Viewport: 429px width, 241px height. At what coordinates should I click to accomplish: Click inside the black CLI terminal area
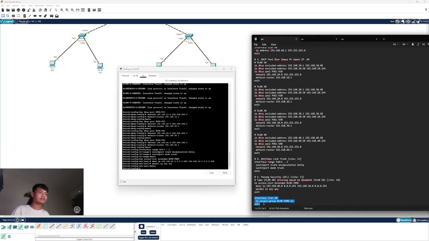[175, 126]
